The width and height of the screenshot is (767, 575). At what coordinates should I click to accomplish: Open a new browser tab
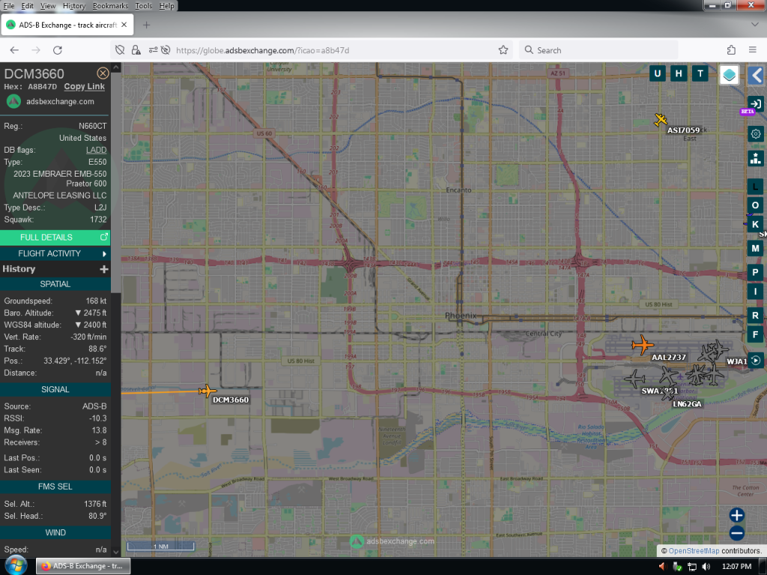(146, 25)
